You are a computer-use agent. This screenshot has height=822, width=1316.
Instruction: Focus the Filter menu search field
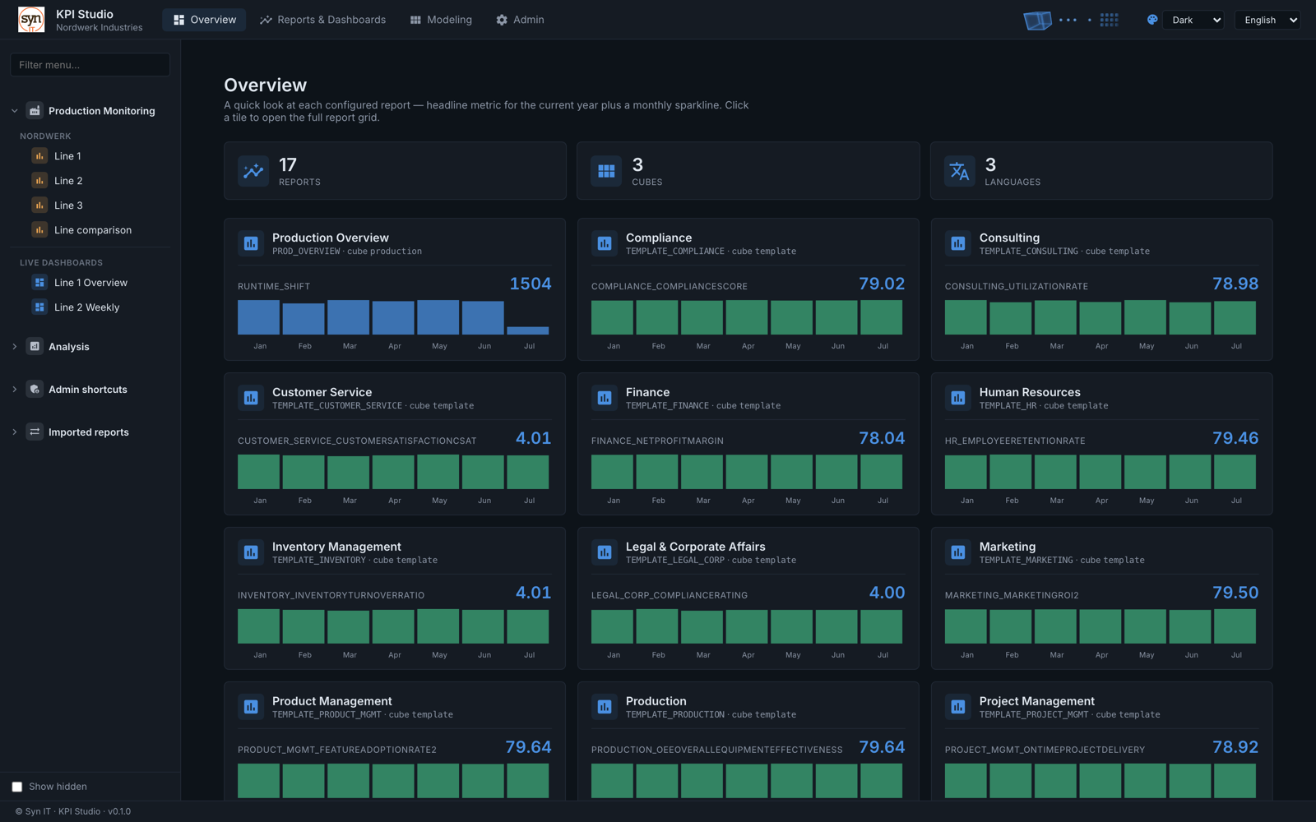coord(90,64)
